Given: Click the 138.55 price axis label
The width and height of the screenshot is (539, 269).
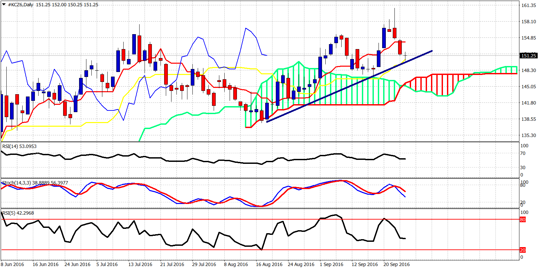Looking at the screenshot, I should tap(528, 119).
